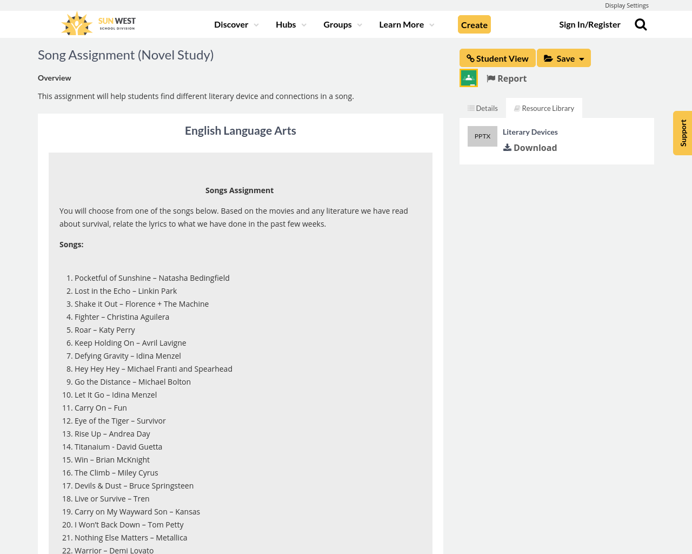The width and height of the screenshot is (692, 554).
Task: Open Display Settings
Action: 627,4
